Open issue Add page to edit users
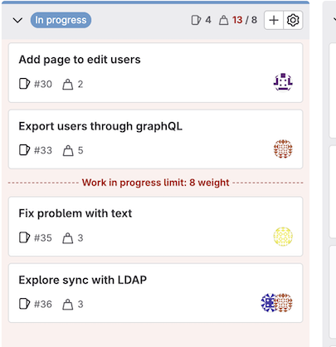The height and width of the screenshot is (347, 336). (80, 60)
